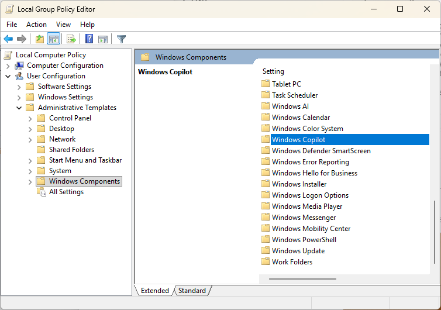
Task: Toggle the Show/Hide Action Pane icon
Action: tap(103, 39)
